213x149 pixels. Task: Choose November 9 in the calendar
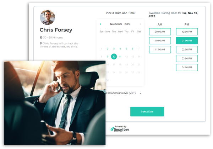click(108, 57)
